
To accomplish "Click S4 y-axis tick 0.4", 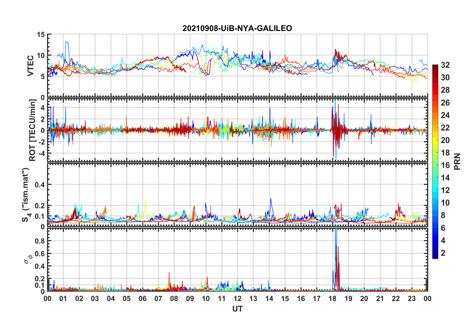I will pos(40,185).
